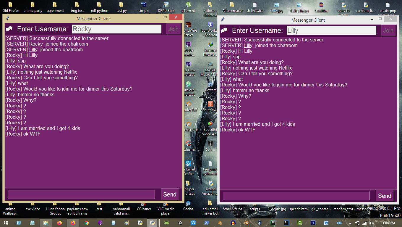Select the sb links.txt file
Screen dimensions: 402x227
pos(255,7)
